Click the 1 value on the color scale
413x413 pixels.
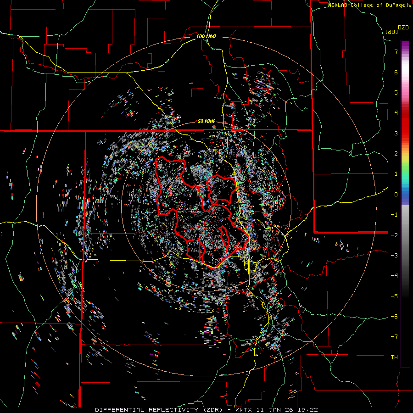coord(396,174)
